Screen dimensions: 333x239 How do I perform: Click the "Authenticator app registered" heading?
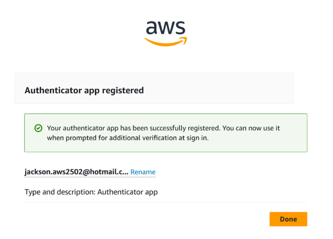coord(84,90)
